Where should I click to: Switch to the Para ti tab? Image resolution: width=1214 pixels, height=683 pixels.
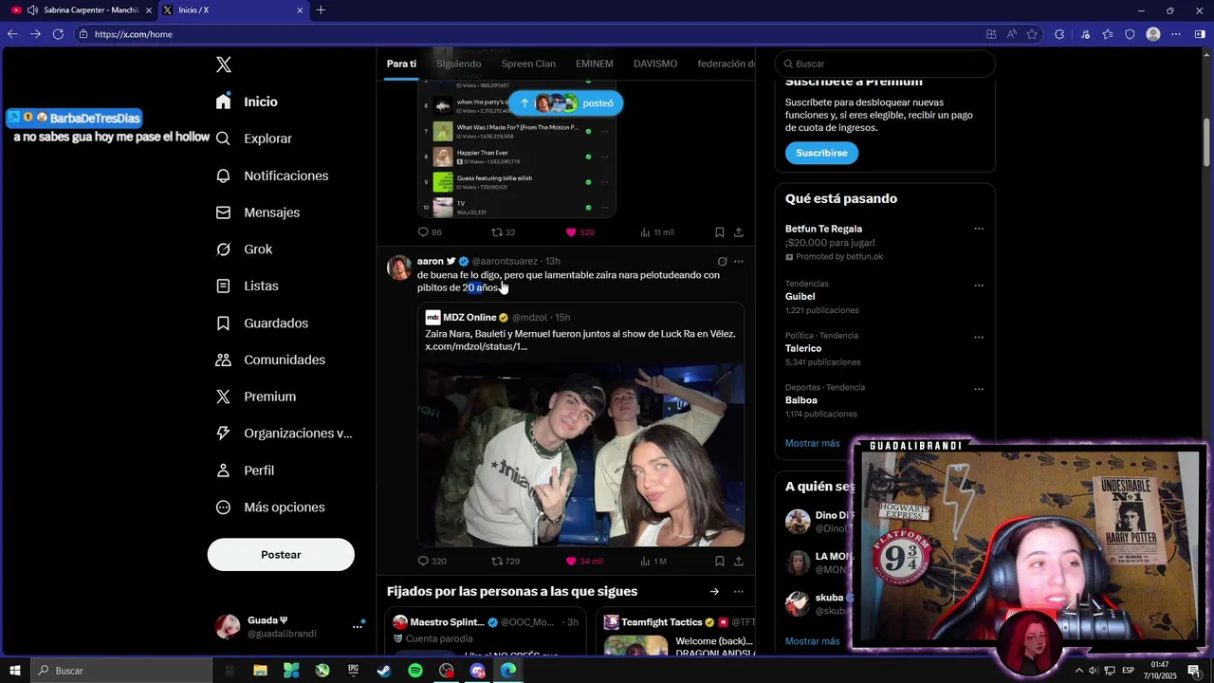click(x=401, y=64)
